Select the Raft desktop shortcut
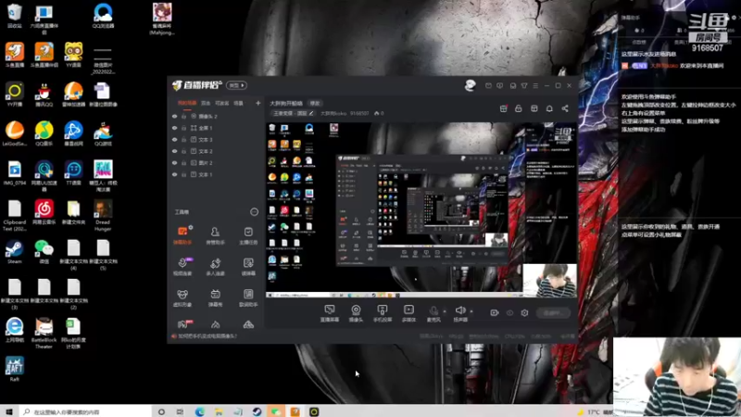 point(14,369)
